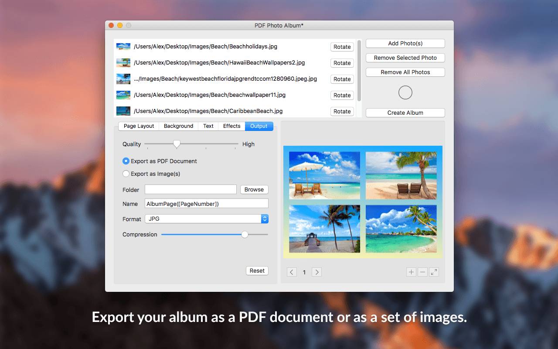Viewport: 558px width, 349px height.
Task: Click the CaribbeanBeach.jpg photo thumbnail
Action: (123, 111)
